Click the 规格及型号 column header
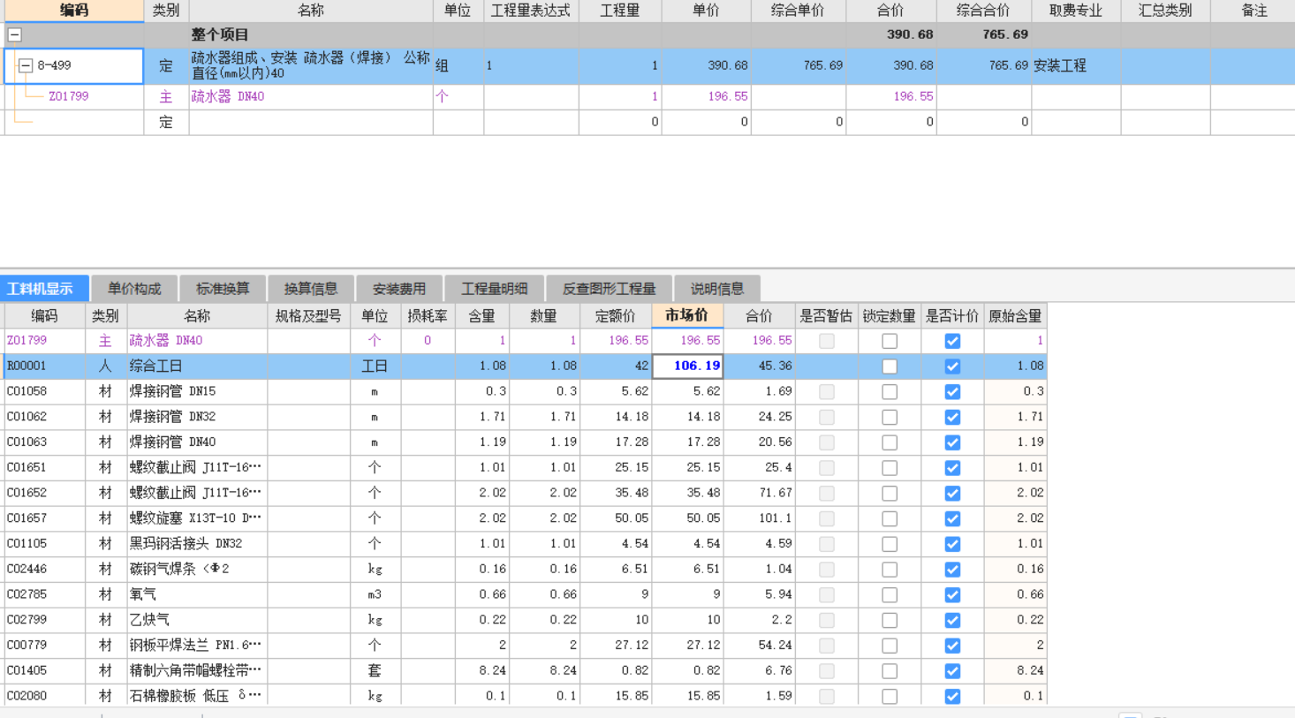The width and height of the screenshot is (1295, 718). (308, 315)
